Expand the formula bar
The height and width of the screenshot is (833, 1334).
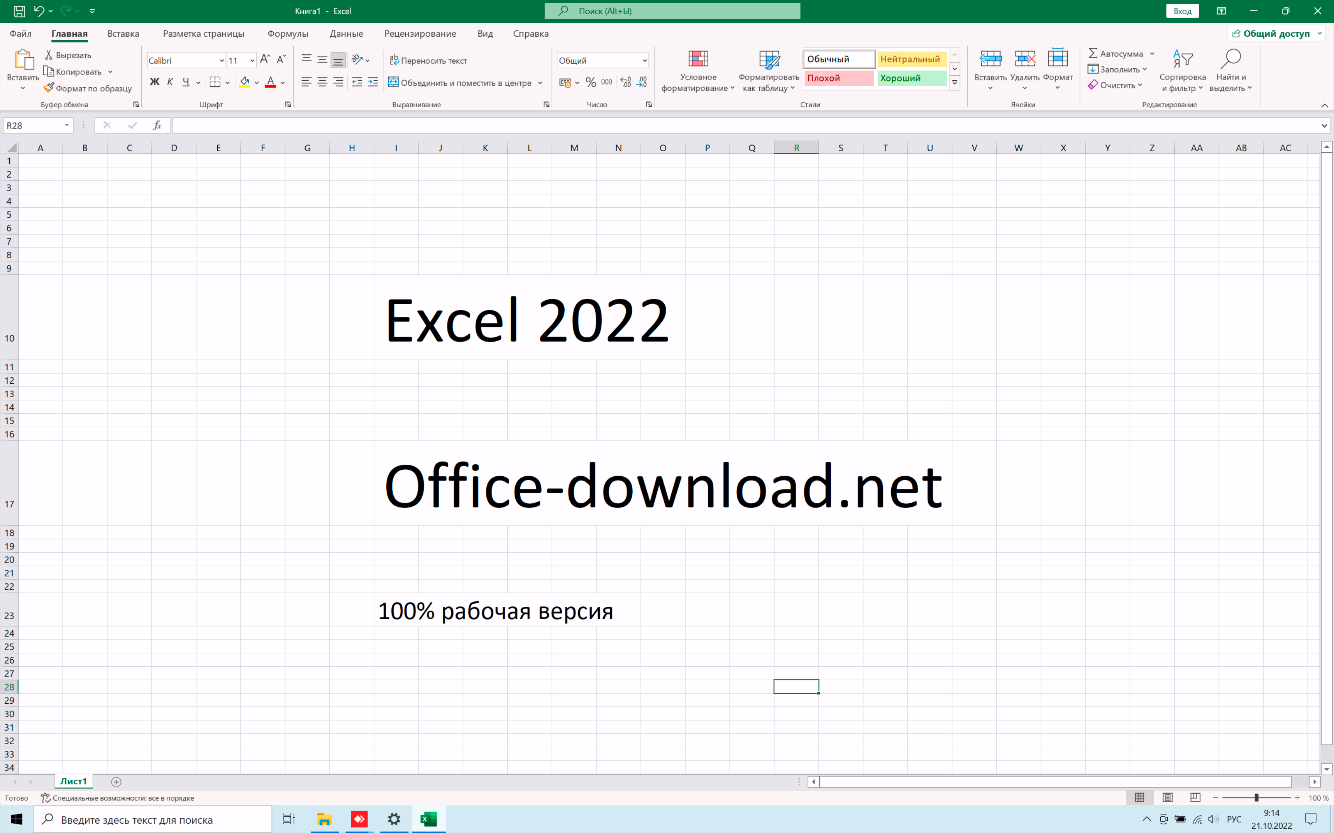pos(1324,125)
